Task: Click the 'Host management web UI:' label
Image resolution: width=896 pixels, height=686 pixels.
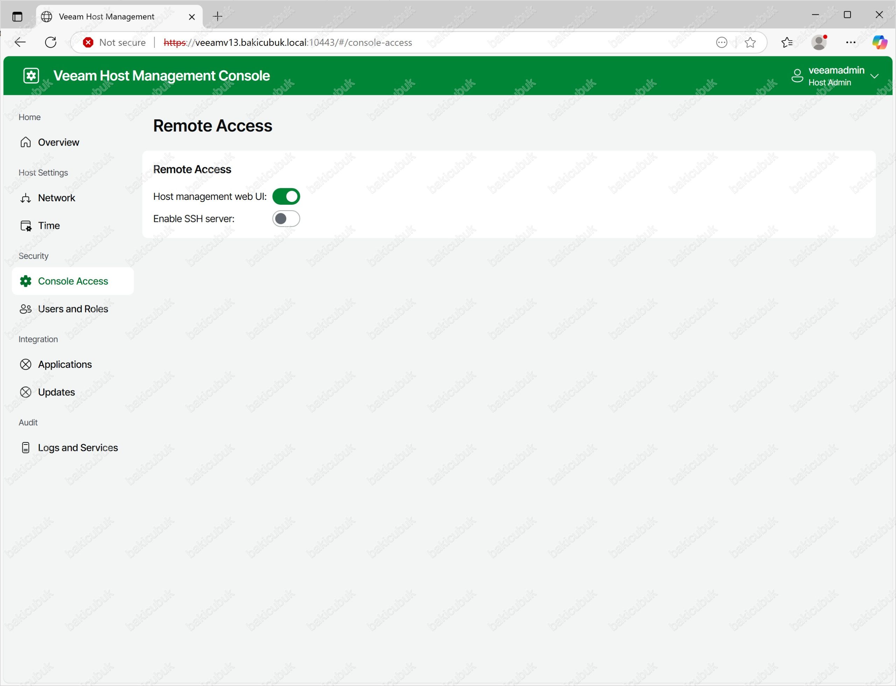Action: [210, 196]
